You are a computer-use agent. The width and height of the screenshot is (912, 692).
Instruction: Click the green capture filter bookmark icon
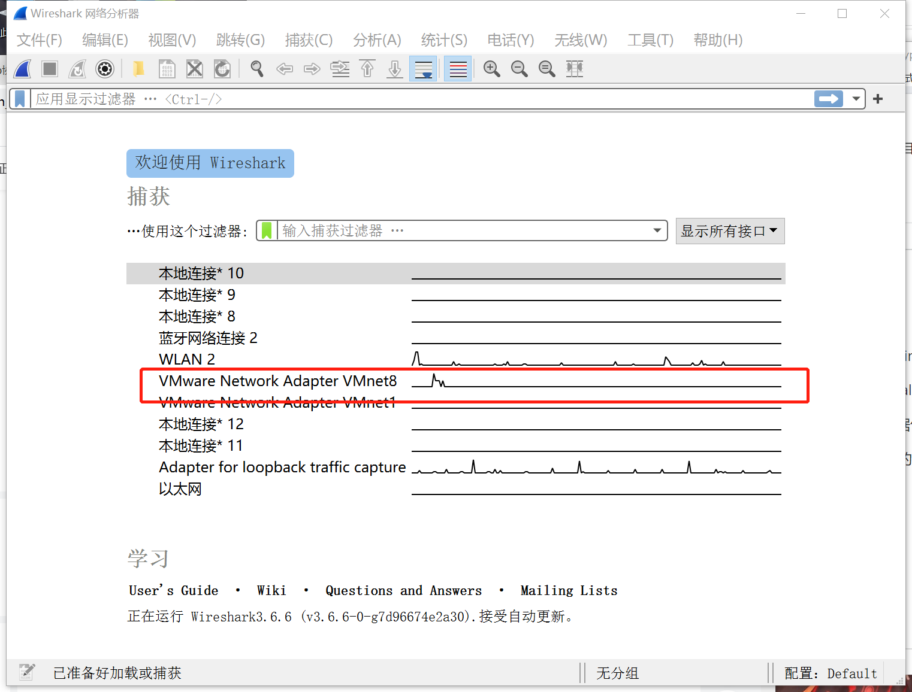267,230
